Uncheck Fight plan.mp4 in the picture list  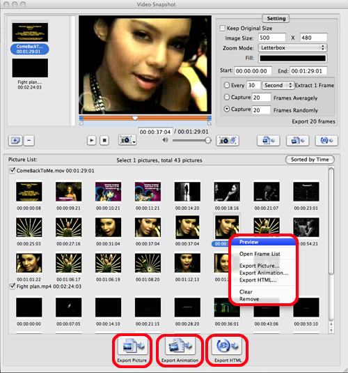(x=13, y=286)
